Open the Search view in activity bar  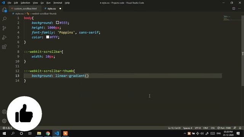click(x=4, y=19)
